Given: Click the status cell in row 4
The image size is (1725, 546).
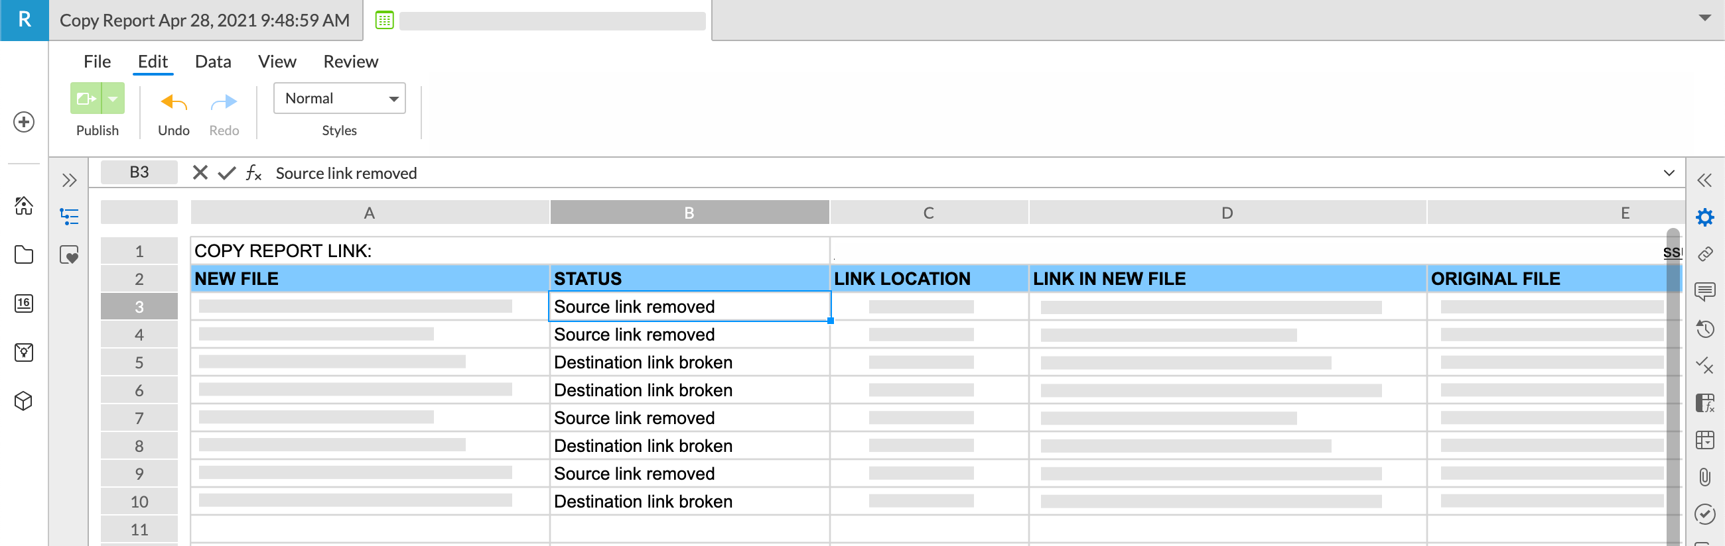Looking at the screenshot, I should (689, 335).
